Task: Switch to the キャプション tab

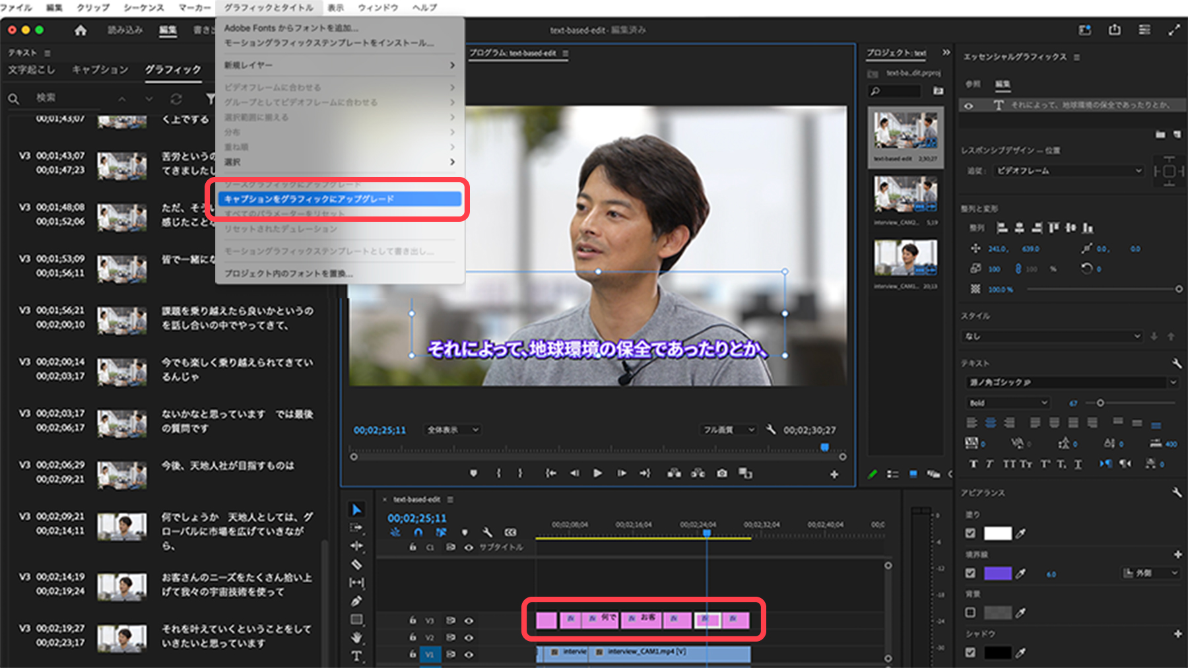Action: [100, 69]
